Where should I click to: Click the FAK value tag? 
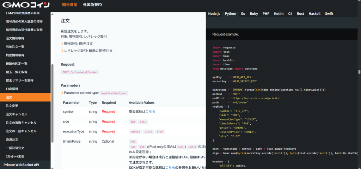point(133,142)
